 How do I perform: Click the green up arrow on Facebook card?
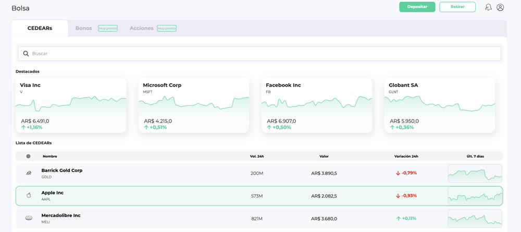point(269,127)
